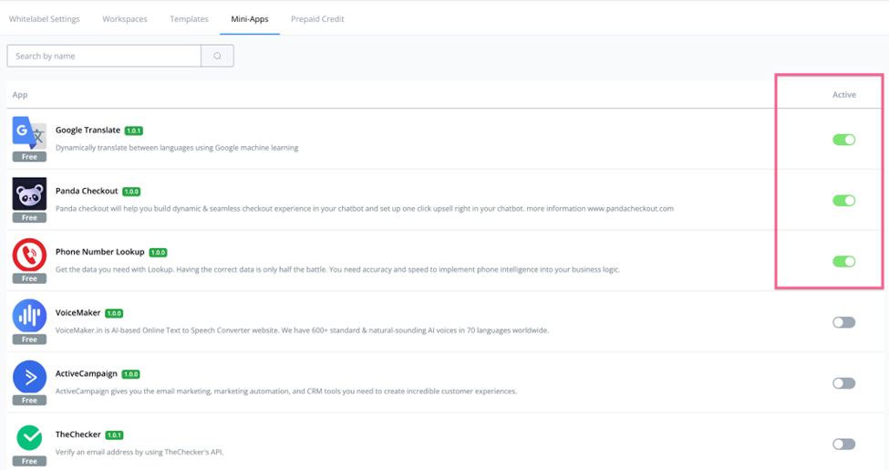This screenshot has height=470, width=889.
Task: Turn off Panda Checkout toggle
Action: pos(843,201)
